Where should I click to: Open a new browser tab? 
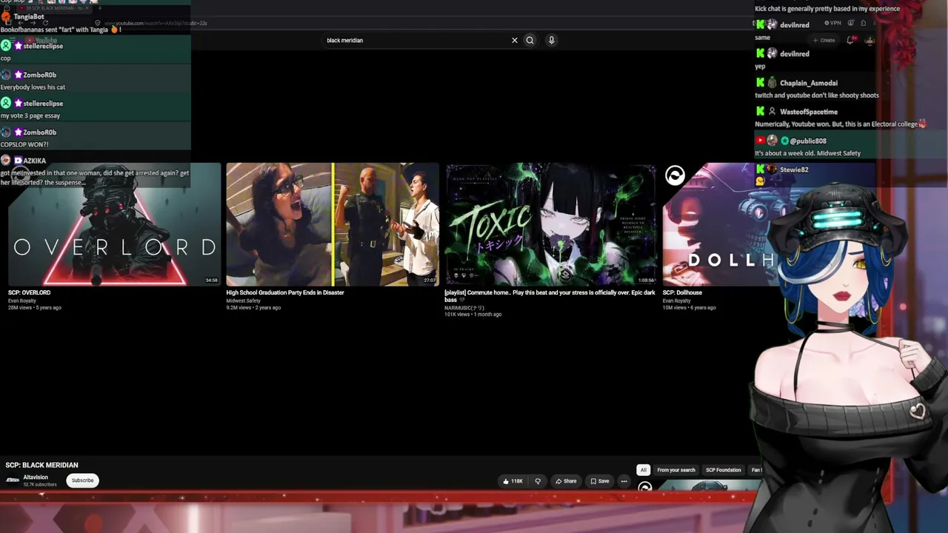99,8
